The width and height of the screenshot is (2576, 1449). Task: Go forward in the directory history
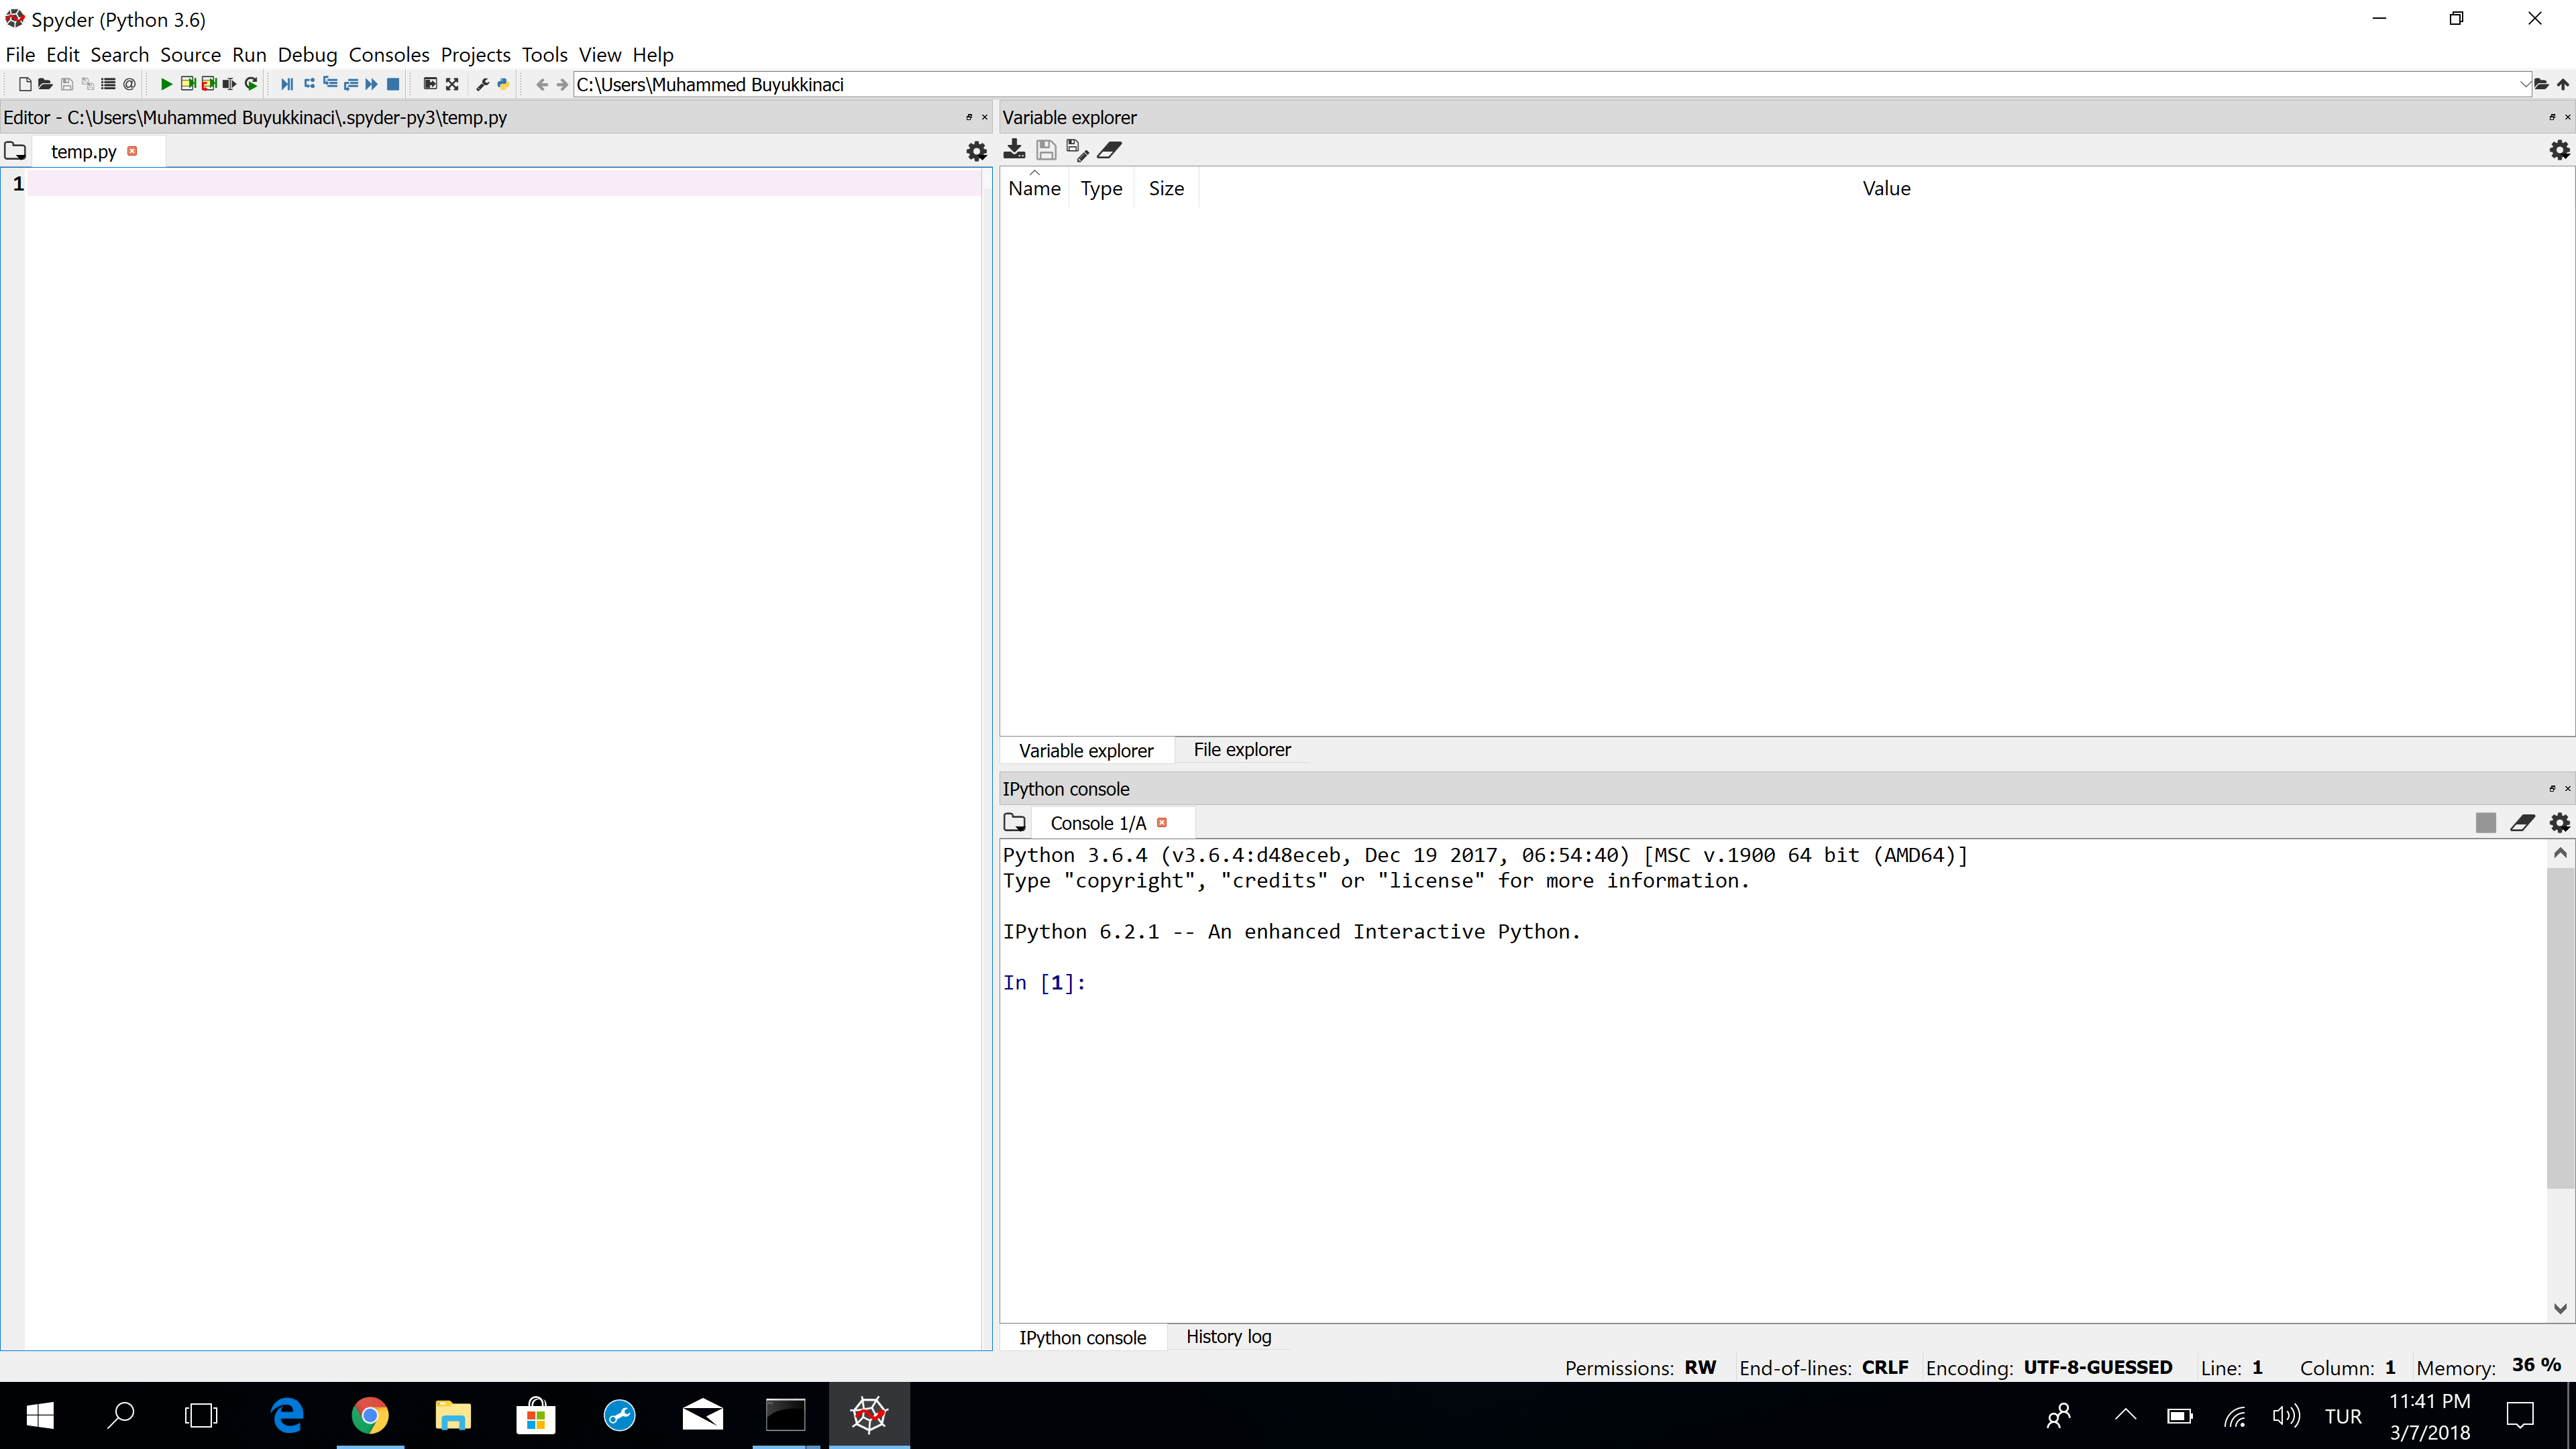[x=562, y=85]
